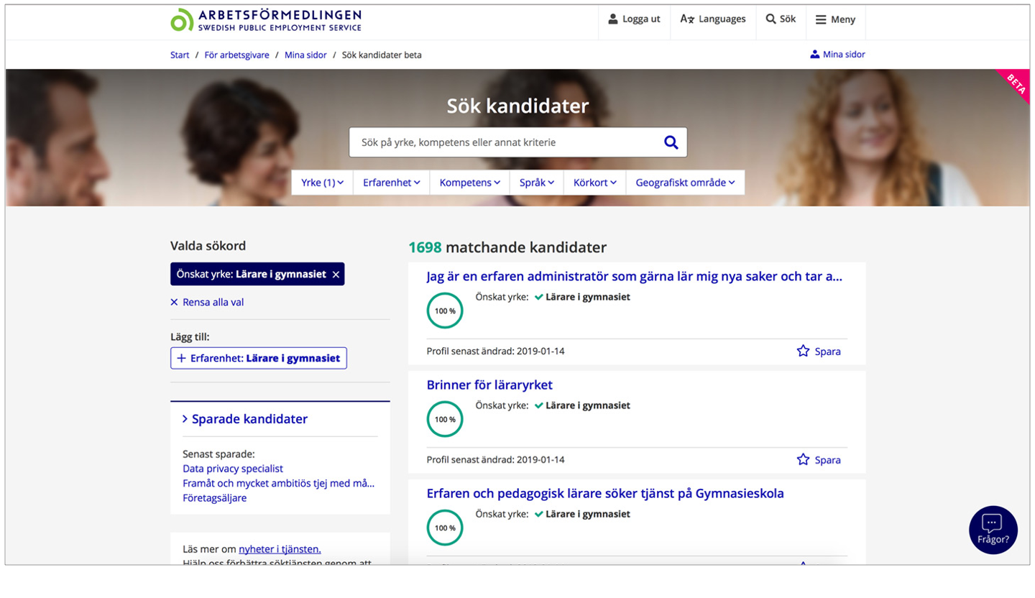Screen dimensions: 1035x598
Task: Expand the 'Geografiskt område' filter dropdown
Action: [685, 183]
